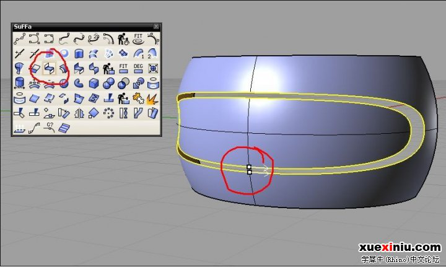Screen dimensions: 446x267
Task: Click the sweep 2 rails icon
Action: tap(153, 53)
